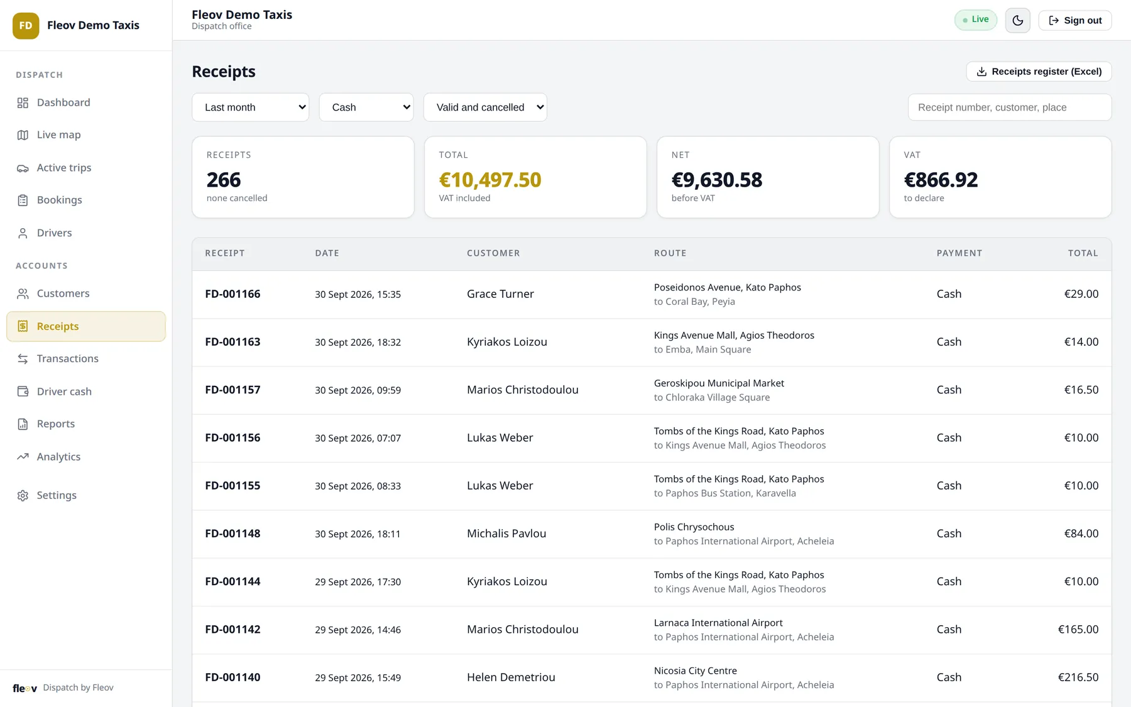
Task: Open receipt FD-001144
Action: [x=652, y=582]
